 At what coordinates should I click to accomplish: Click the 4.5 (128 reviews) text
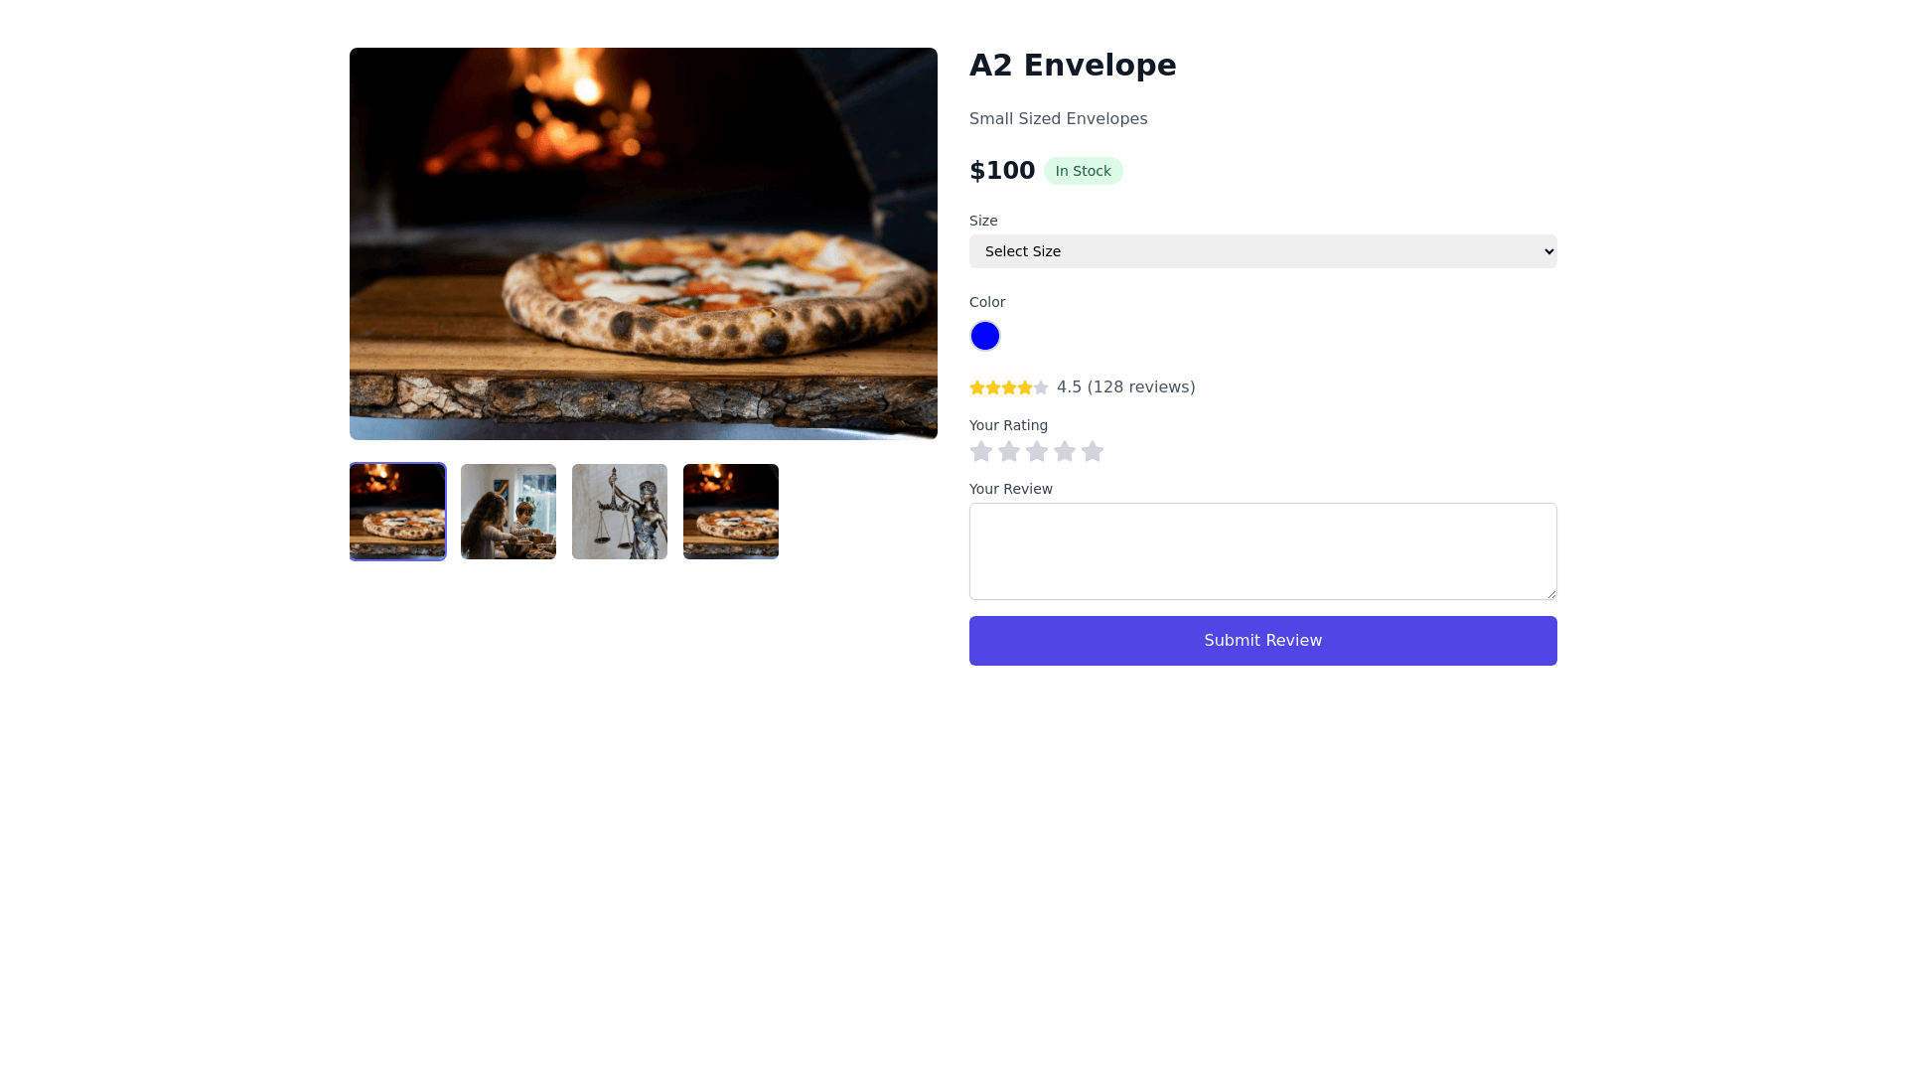click(x=1125, y=387)
